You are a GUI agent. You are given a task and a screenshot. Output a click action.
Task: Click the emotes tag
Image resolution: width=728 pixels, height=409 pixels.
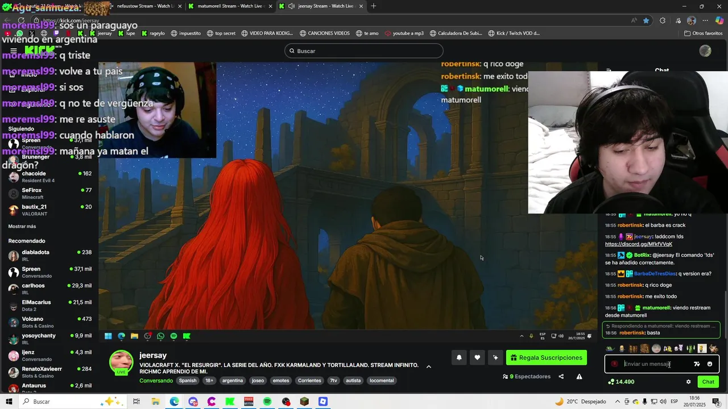pos(281,381)
